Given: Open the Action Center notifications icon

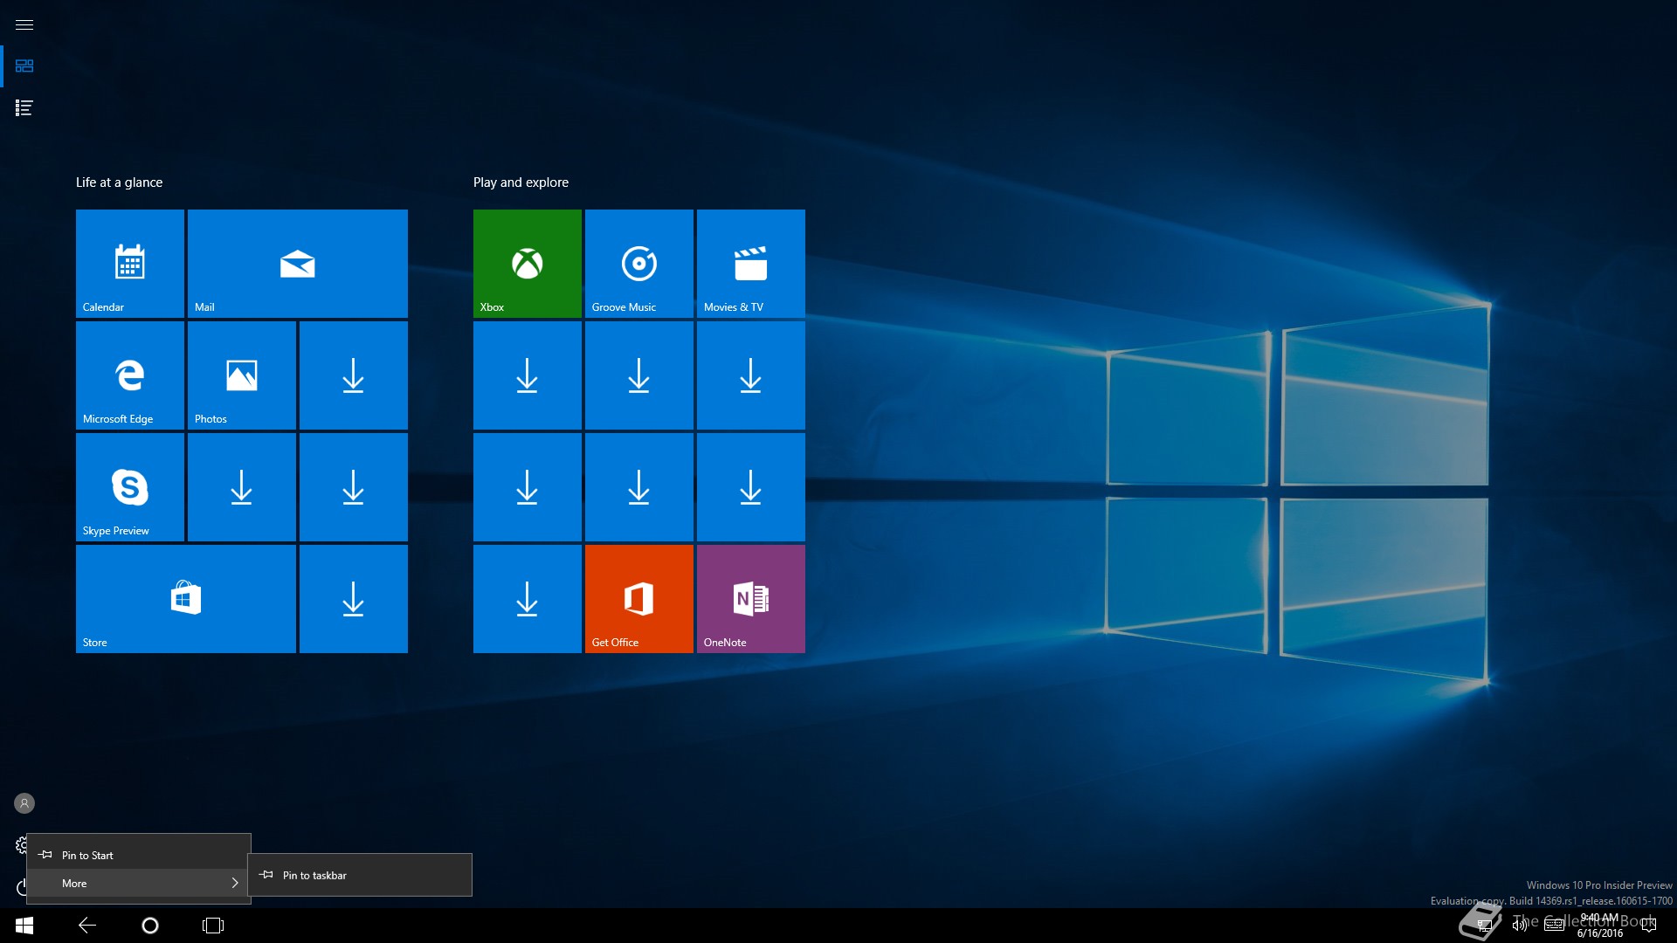Looking at the screenshot, I should coord(1649,926).
